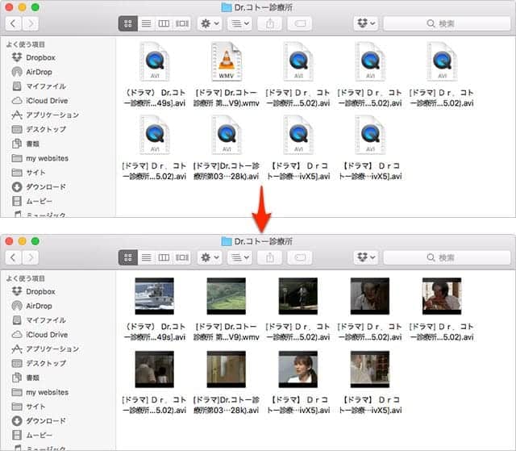516x451 pixels.
Task: Open my websites folder in bottom window sidebar
Action: coord(40,392)
